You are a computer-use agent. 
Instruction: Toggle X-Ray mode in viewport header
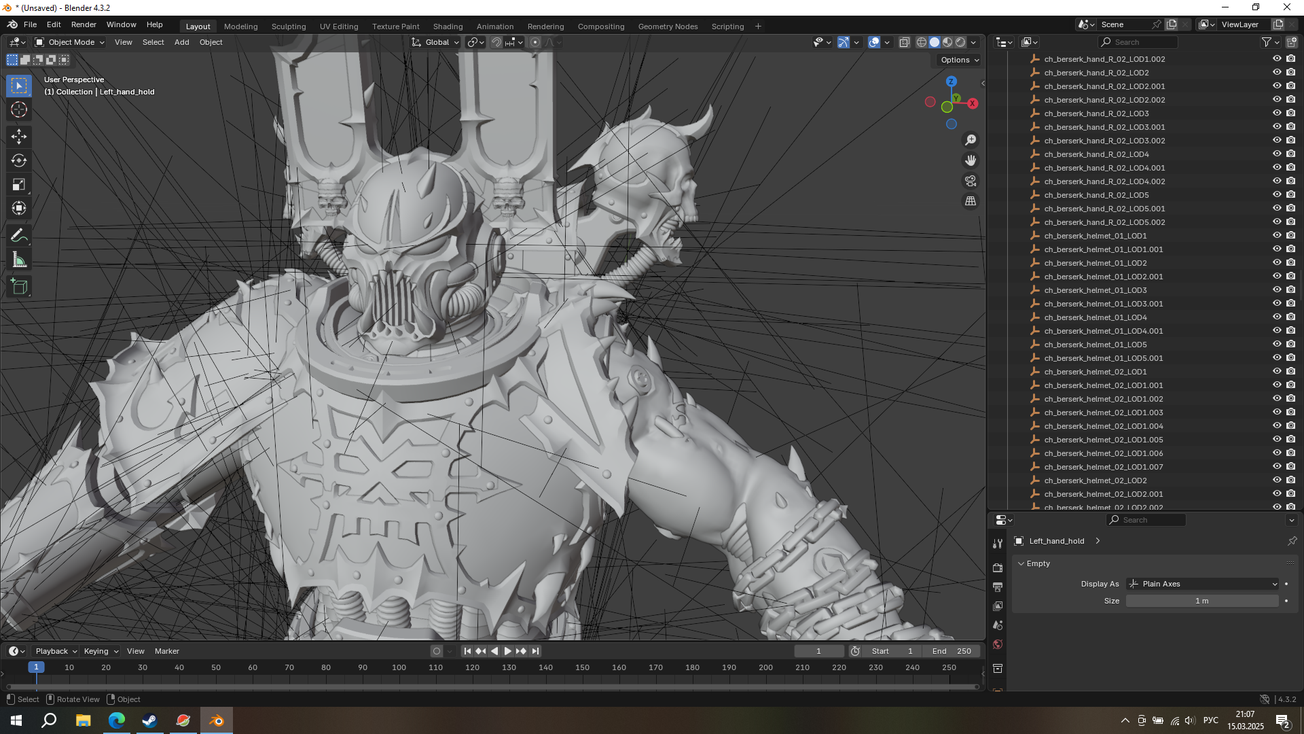pyautogui.click(x=904, y=42)
